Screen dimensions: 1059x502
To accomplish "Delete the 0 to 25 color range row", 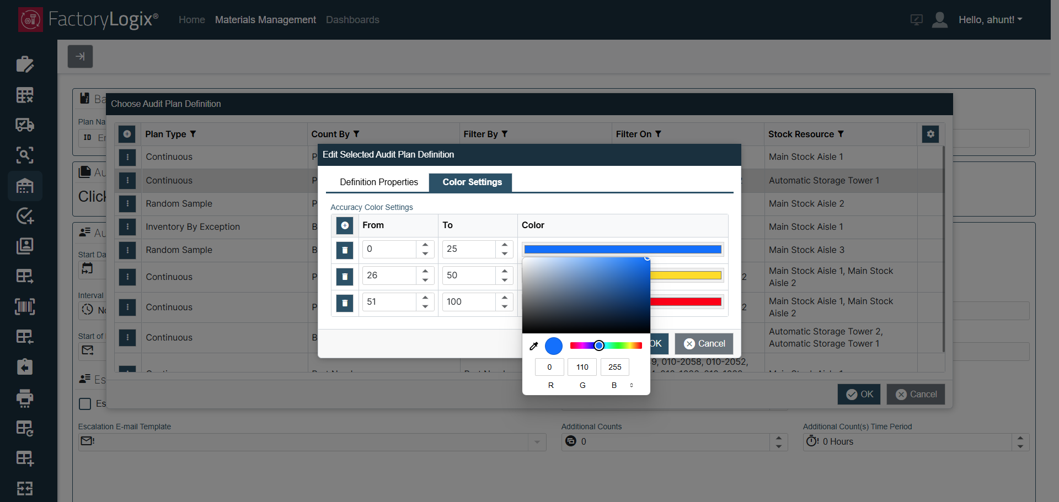I will pyautogui.click(x=345, y=250).
